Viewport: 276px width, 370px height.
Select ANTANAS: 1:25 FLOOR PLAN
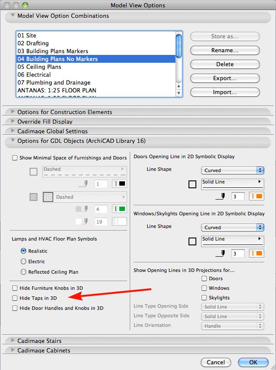(96, 90)
